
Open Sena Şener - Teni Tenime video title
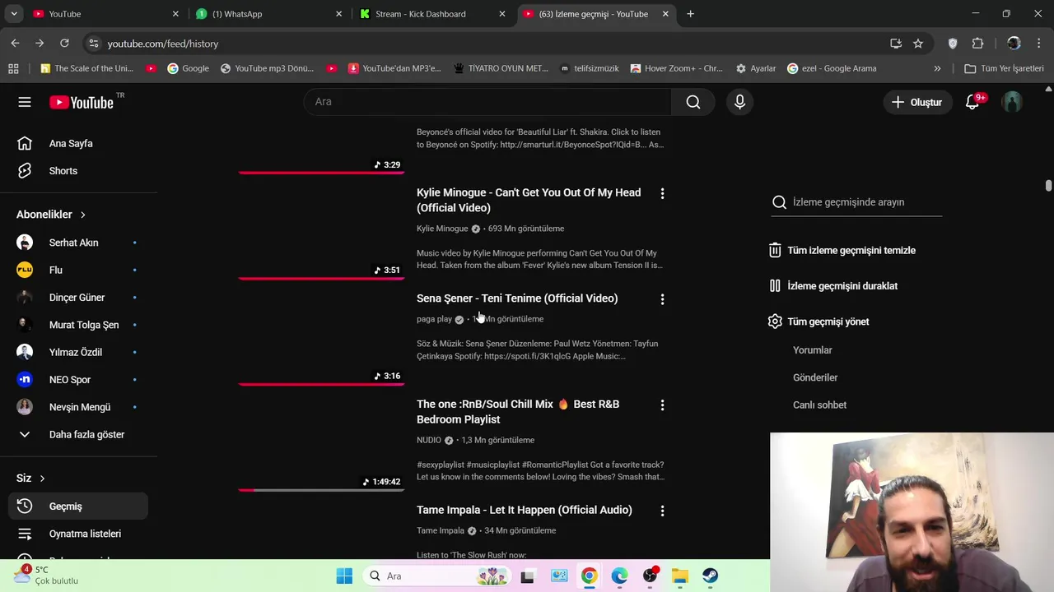(517, 298)
